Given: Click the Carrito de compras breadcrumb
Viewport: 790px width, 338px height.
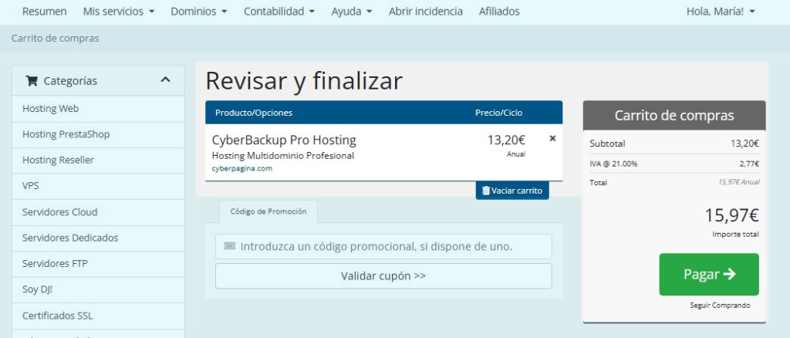Looking at the screenshot, I should (56, 39).
